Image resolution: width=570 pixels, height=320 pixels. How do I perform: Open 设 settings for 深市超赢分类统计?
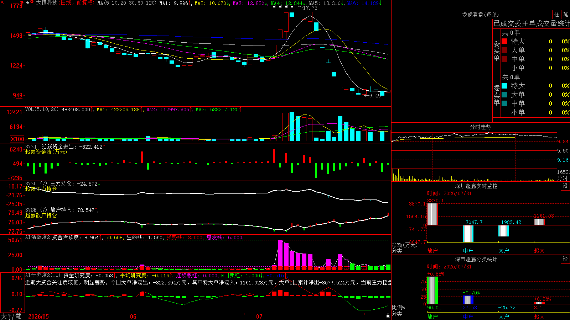[565, 259]
